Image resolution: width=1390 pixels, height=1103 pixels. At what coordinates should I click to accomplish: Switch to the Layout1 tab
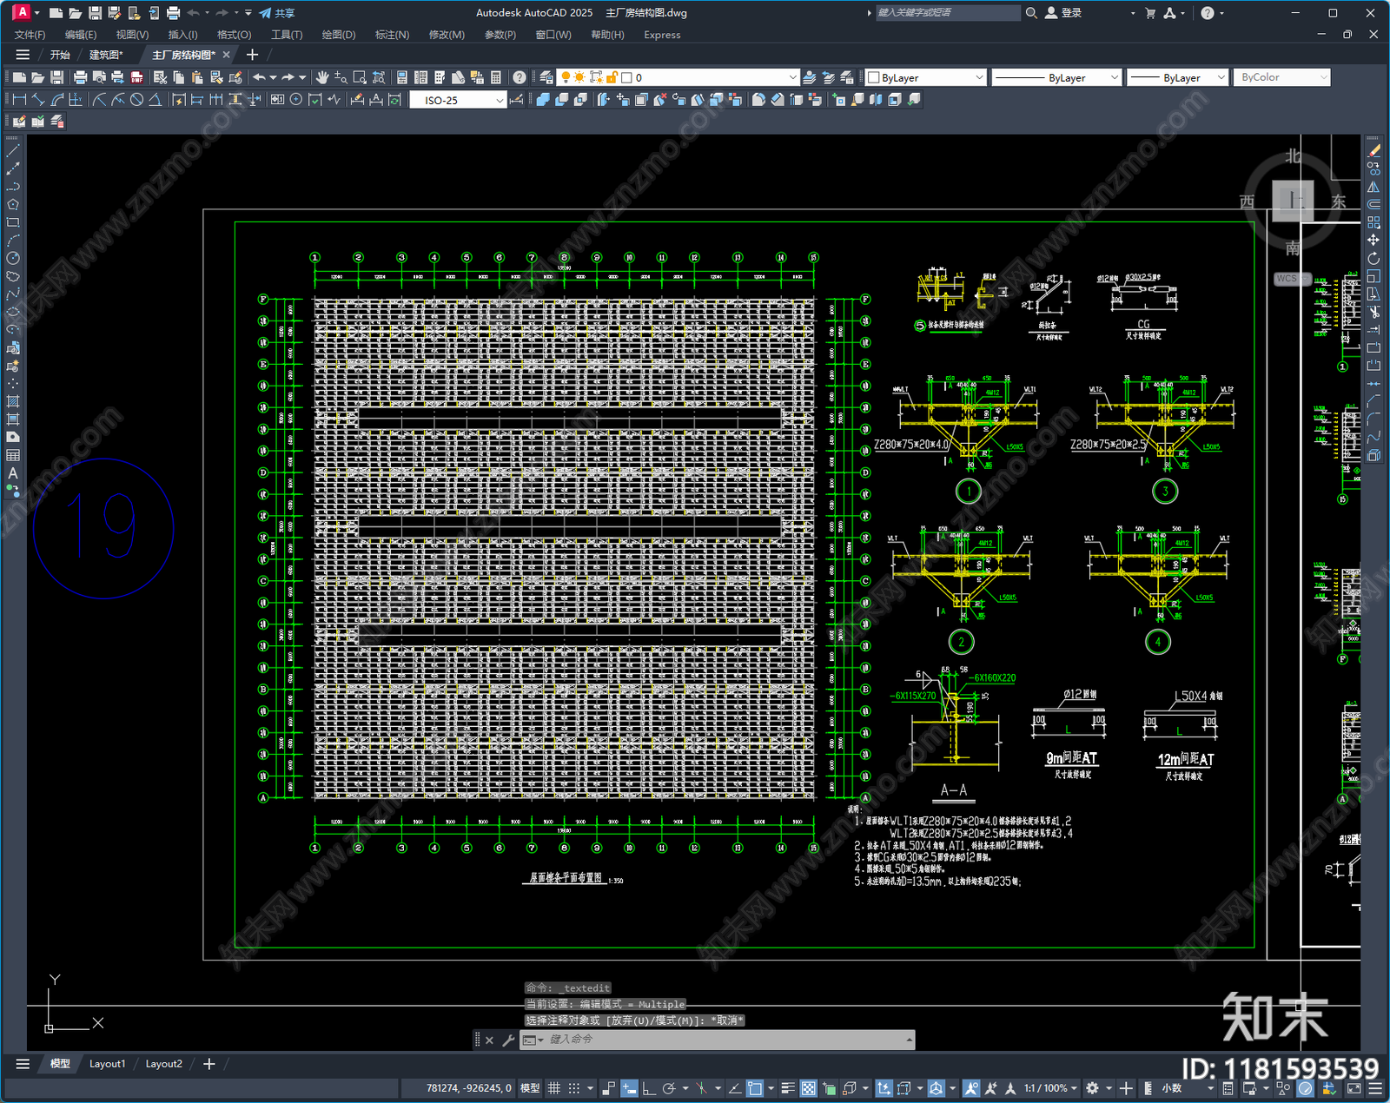point(108,1064)
